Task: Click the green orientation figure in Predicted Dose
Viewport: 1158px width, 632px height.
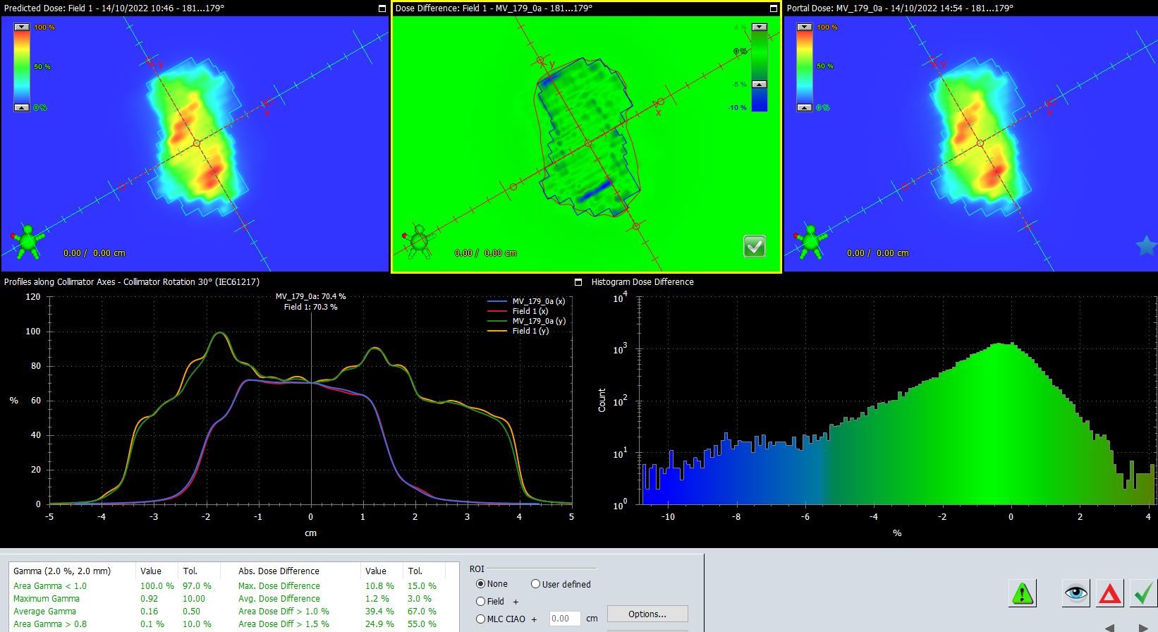Action: 28,242
